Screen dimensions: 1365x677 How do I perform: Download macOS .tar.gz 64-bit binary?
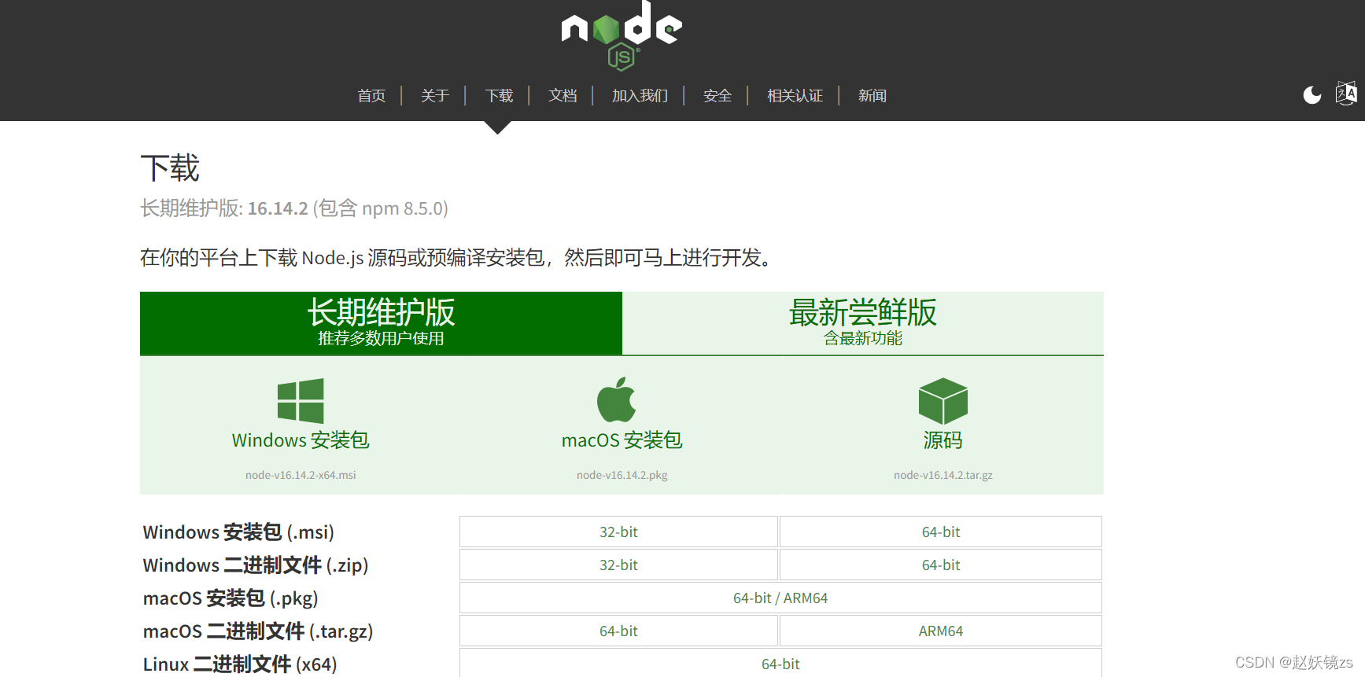[618, 631]
